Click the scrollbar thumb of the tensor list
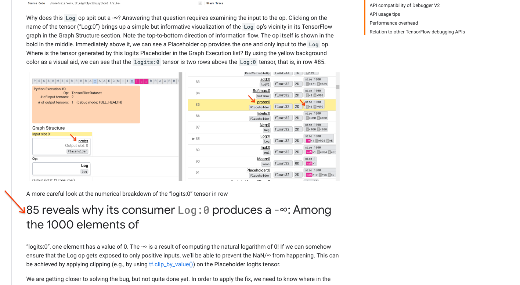 coord(337,87)
